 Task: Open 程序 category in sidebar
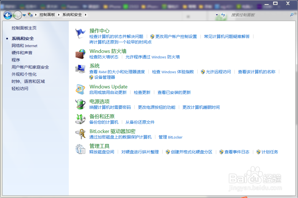tap(16, 60)
